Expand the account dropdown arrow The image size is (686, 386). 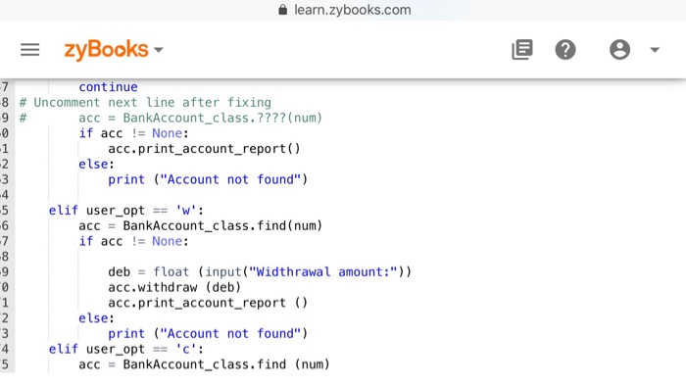tap(655, 50)
